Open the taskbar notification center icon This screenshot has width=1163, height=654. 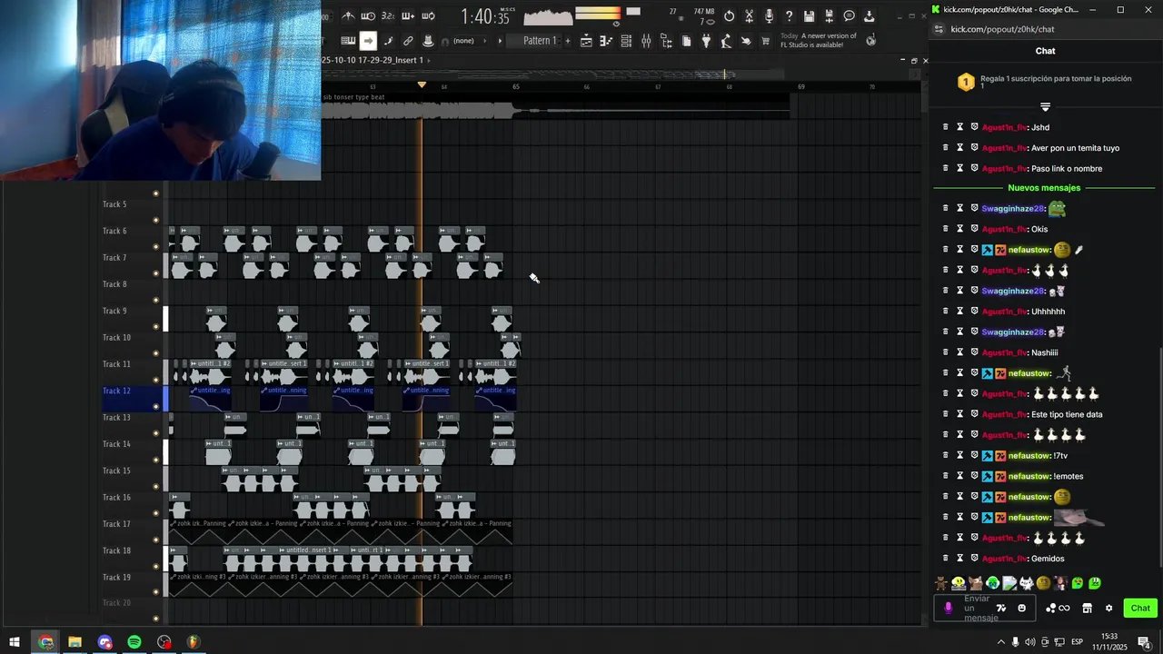point(1145,642)
